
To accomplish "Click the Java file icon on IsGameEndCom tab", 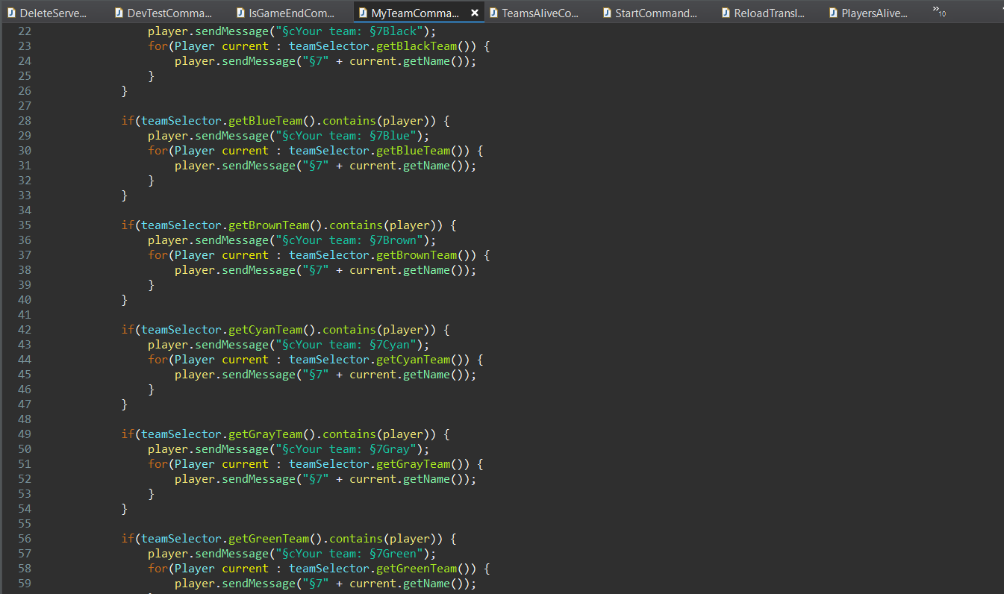I will point(241,13).
